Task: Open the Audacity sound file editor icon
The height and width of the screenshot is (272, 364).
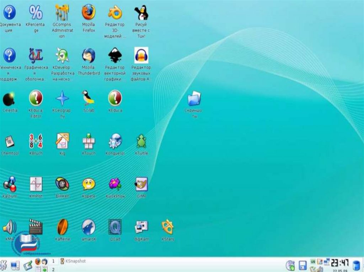Action: coord(141,55)
